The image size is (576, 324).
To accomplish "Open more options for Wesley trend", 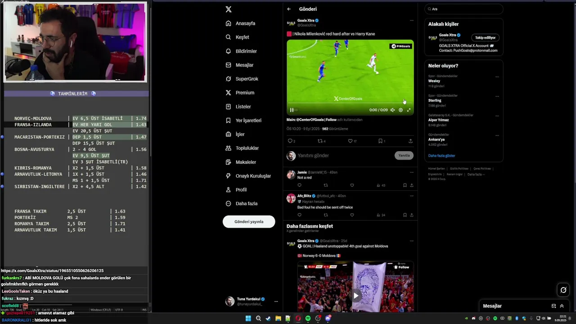I will pyautogui.click(x=497, y=77).
